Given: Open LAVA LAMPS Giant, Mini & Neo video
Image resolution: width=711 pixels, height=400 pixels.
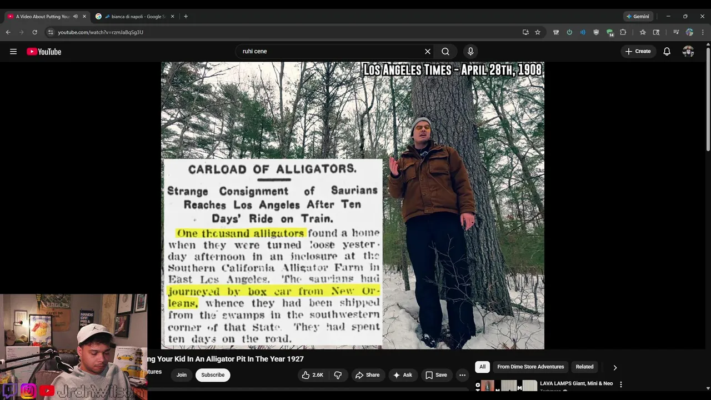Looking at the screenshot, I should (x=576, y=383).
